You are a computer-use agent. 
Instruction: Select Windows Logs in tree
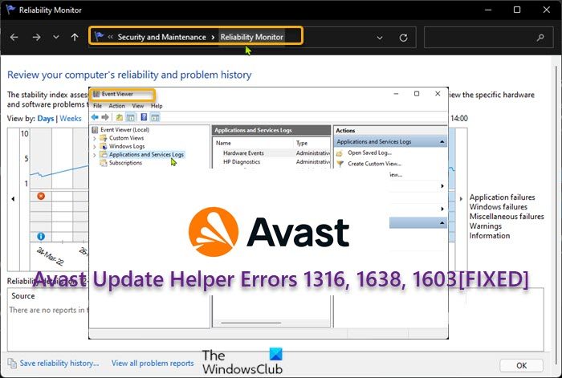(127, 146)
